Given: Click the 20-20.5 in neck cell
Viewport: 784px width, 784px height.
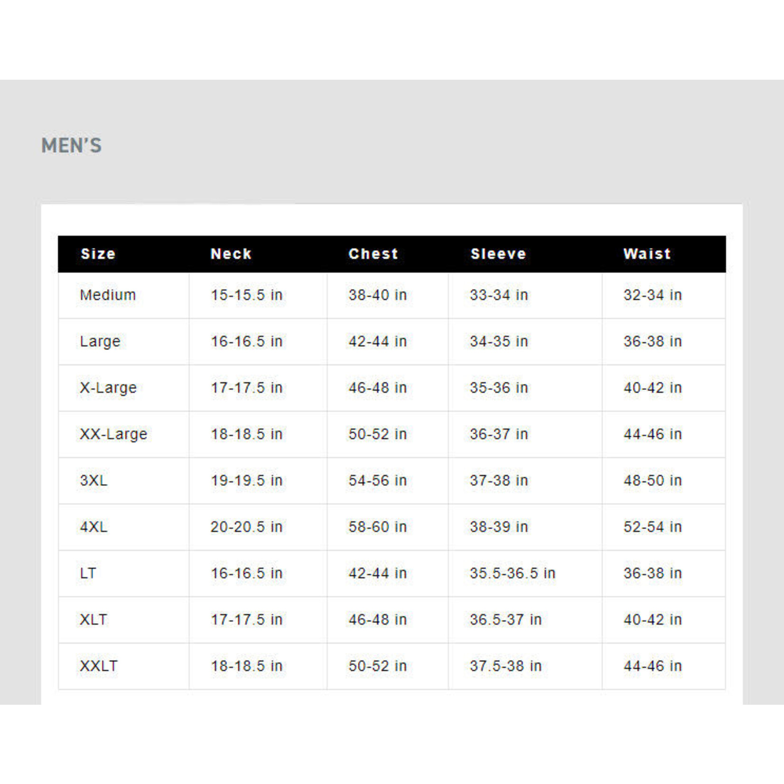Looking at the screenshot, I should tap(246, 527).
